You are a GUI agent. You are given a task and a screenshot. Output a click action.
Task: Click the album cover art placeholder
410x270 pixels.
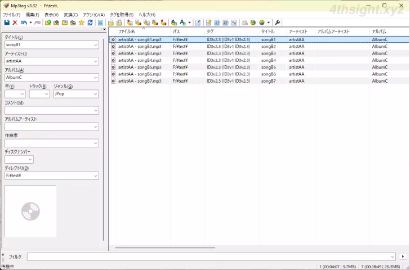30,211
